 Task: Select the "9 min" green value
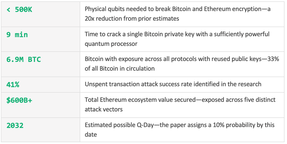click(x=17, y=35)
